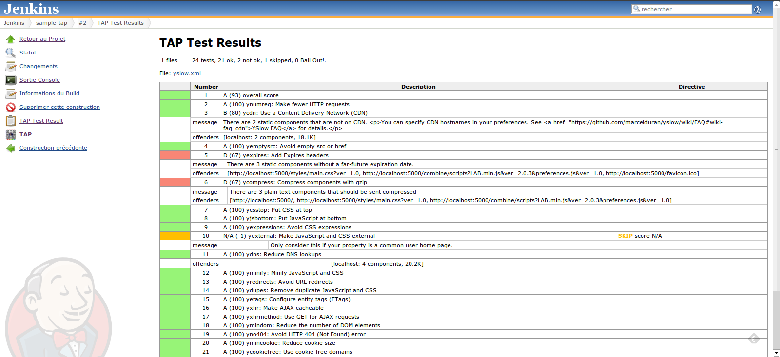Viewport: 780px width, 357px height.
Task: Click 'yredirects: Avoid URL redirects' row
Action: click(x=464, y=282)
